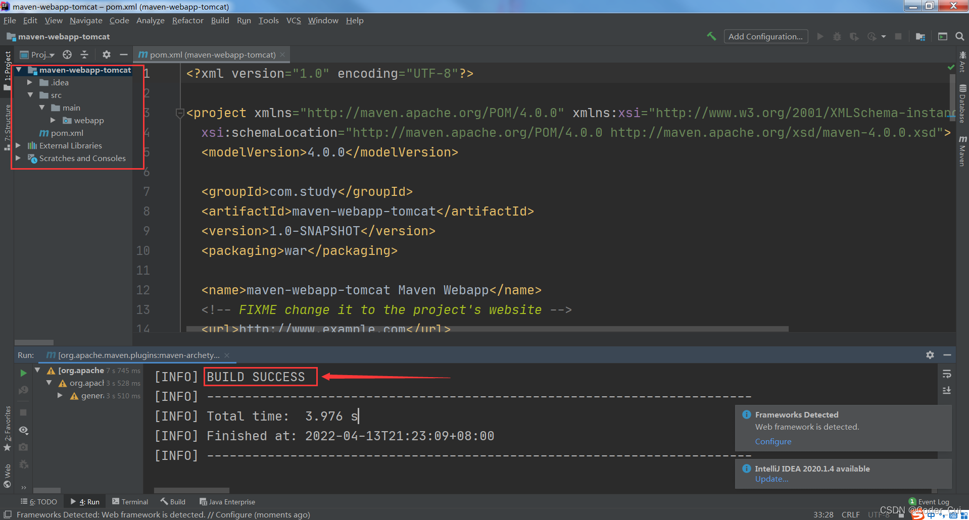Toggle soft-wrap icon in Run console

[947, 374]
